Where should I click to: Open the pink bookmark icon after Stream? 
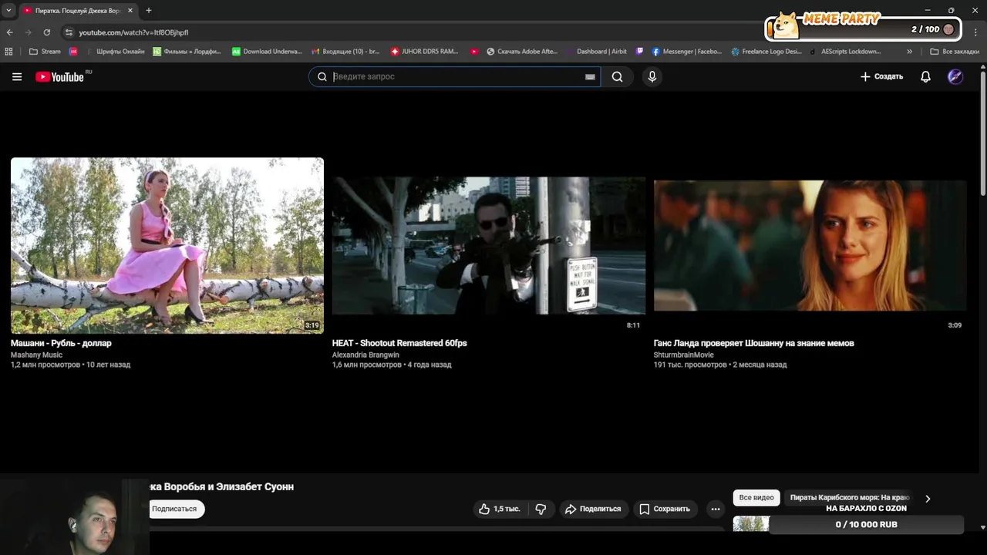tap(73, 52)
